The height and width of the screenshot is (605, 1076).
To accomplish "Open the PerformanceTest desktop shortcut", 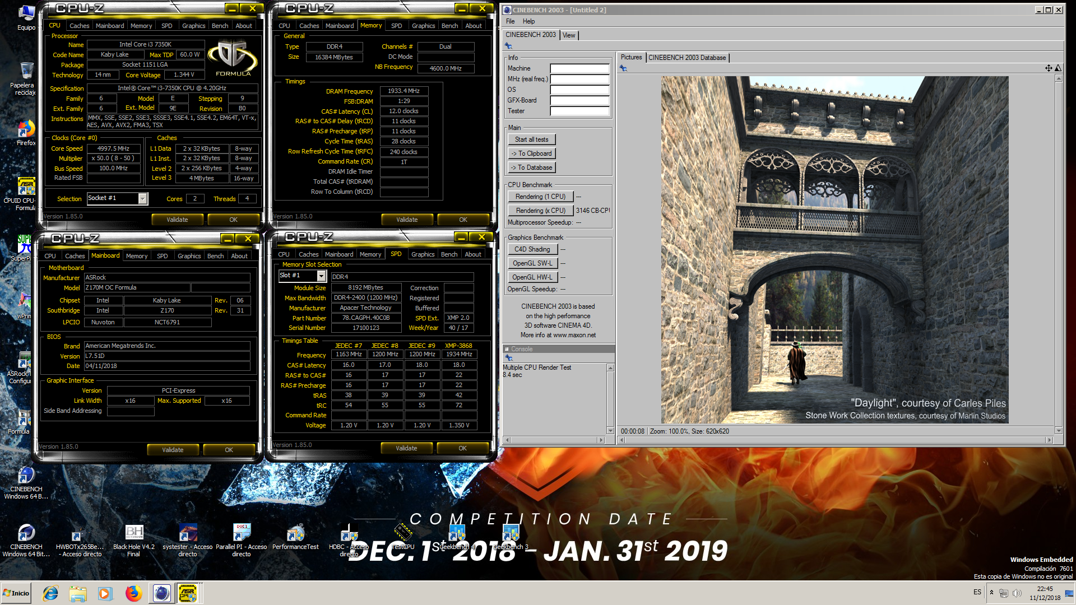I will pos(295,537).
